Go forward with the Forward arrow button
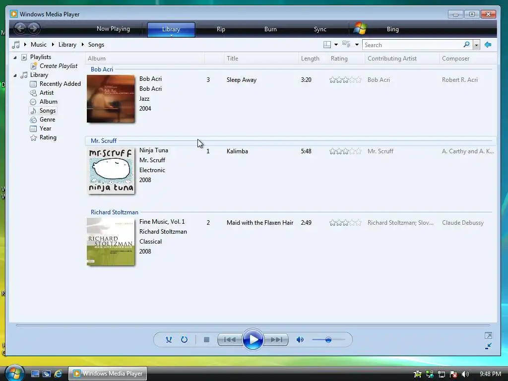Image resolution: width=508 pixels, height=381 pixels. coord(34,28)
